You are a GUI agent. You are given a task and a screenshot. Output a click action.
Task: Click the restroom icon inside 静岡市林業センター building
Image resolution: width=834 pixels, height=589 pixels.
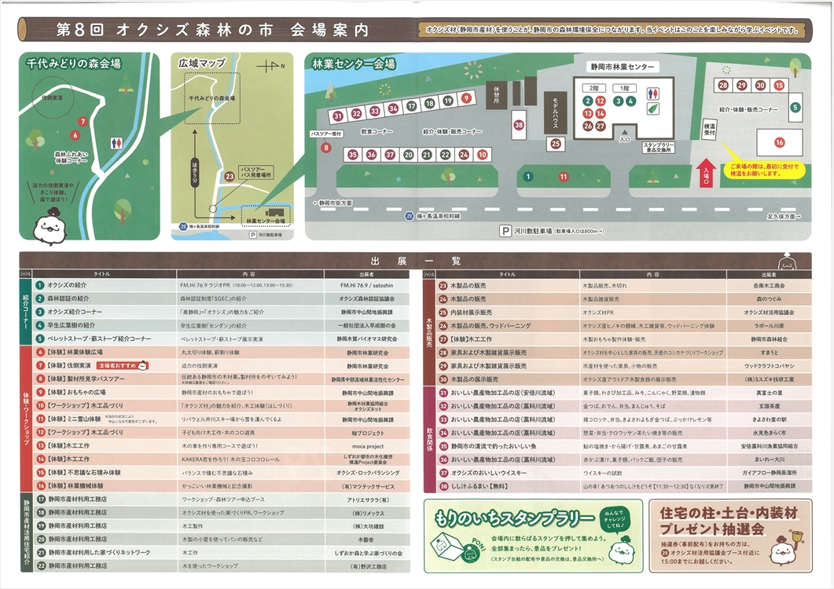653,93
